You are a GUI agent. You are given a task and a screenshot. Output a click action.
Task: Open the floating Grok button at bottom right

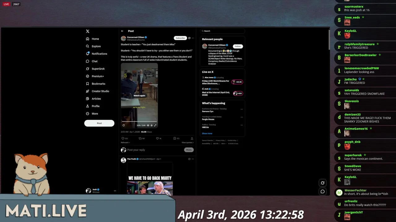pos(322,183)
